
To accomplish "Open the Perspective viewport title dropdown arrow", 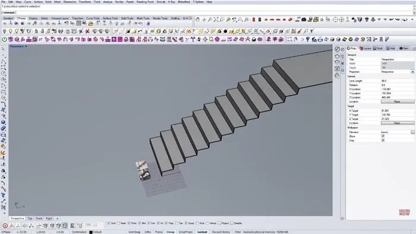I will (26, 47).
